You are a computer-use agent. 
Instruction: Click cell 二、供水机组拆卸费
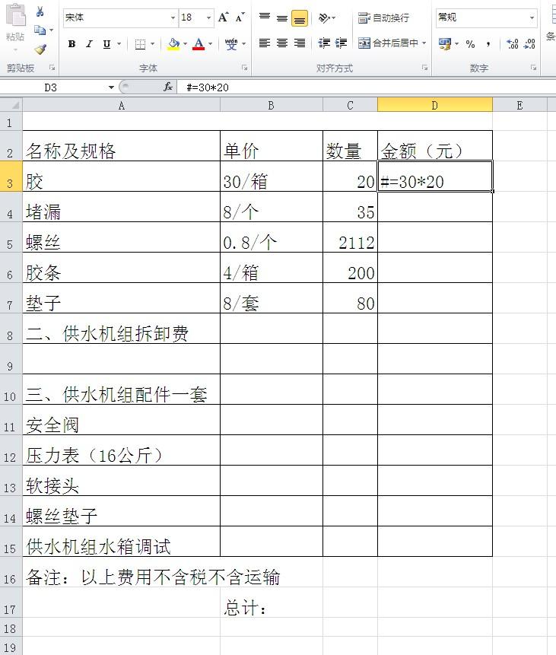pos(121,329)
